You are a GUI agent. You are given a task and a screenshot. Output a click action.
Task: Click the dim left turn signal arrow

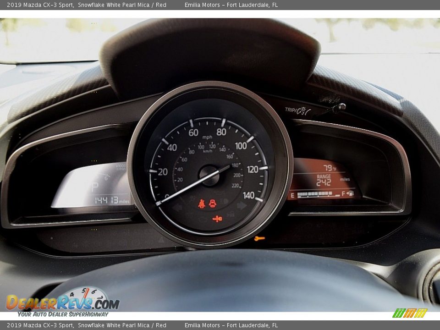(177, 208)
